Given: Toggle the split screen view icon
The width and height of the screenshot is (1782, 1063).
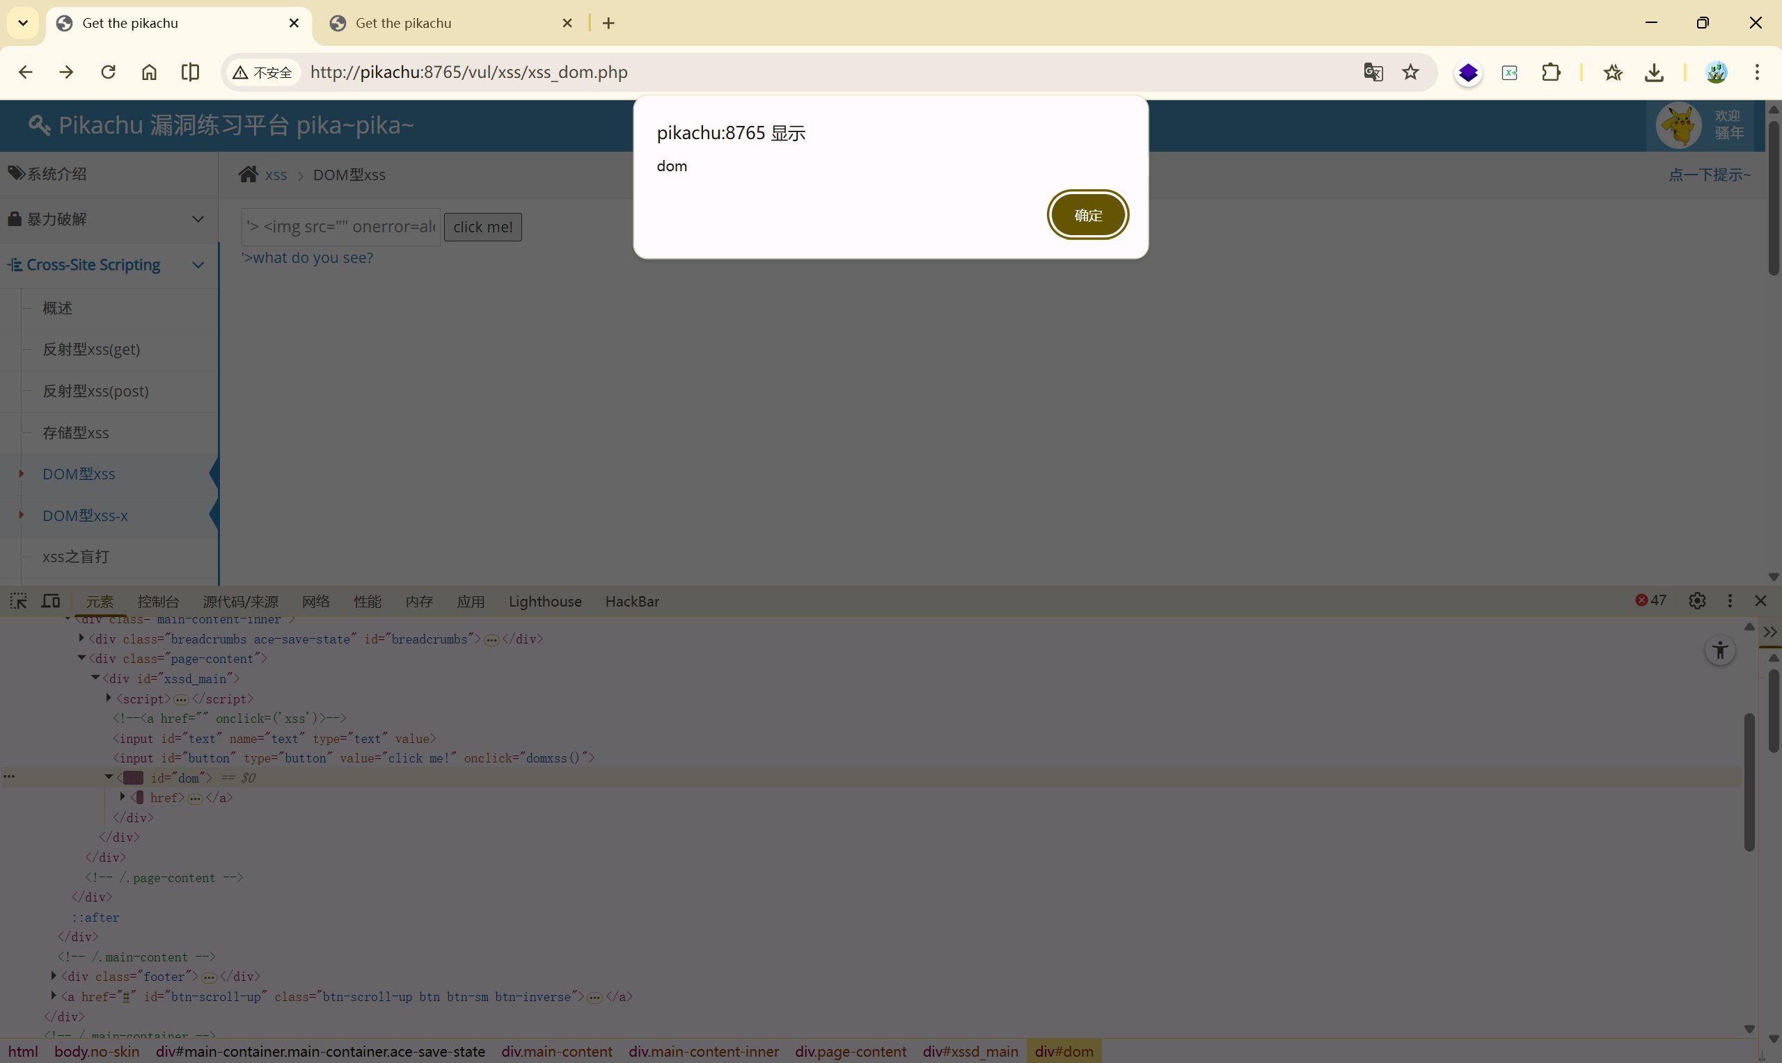Looking at the screenshot, I should click(190, 72).
